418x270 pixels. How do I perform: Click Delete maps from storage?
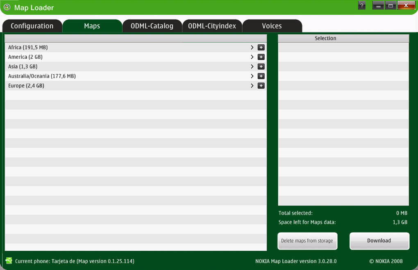pyautogui.click(x=307, y=241)
